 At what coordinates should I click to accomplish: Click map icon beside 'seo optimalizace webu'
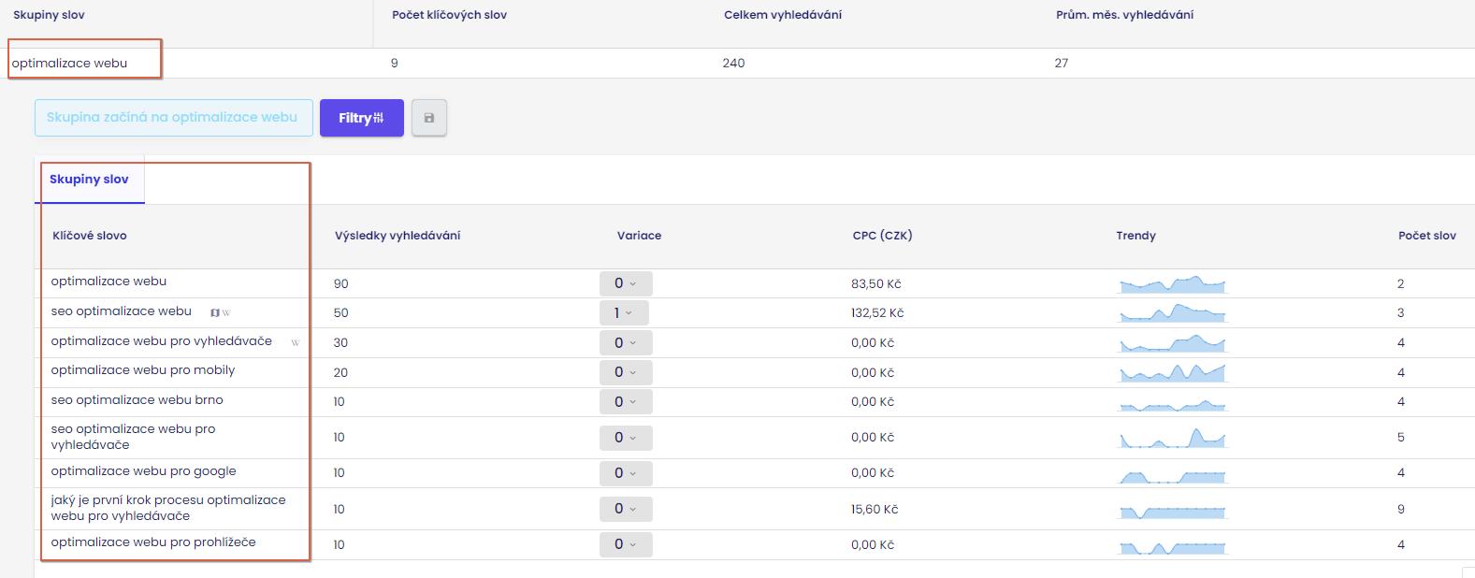click(215, 312)
